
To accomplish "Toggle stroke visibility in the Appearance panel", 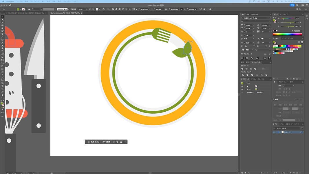I will pyautogui.click(x=242, y=86).
